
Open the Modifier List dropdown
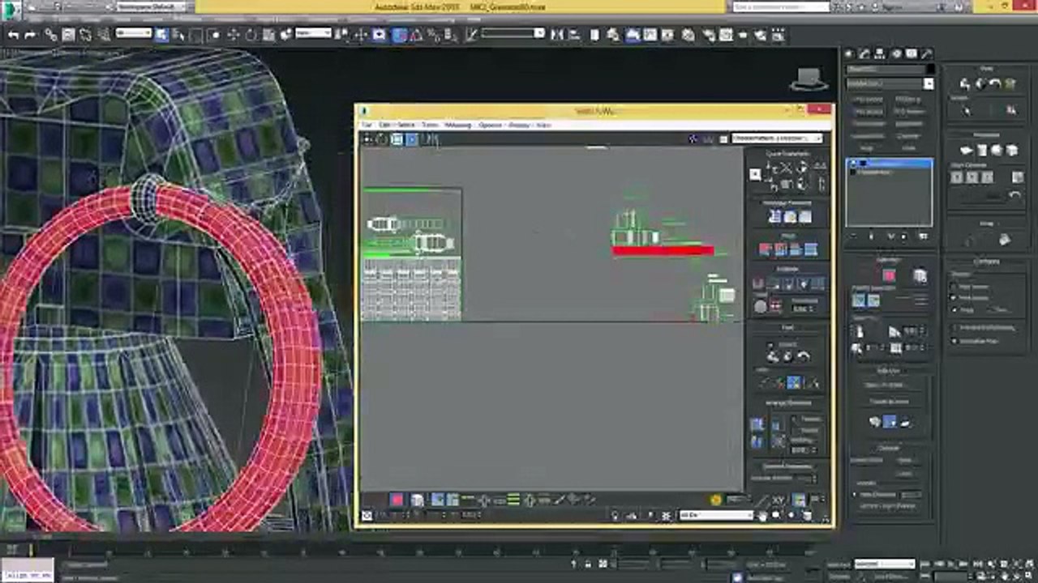[x=889, y=83]
